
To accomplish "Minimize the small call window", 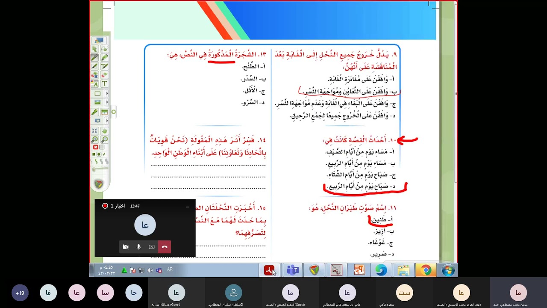I will (x=188, y=207).
